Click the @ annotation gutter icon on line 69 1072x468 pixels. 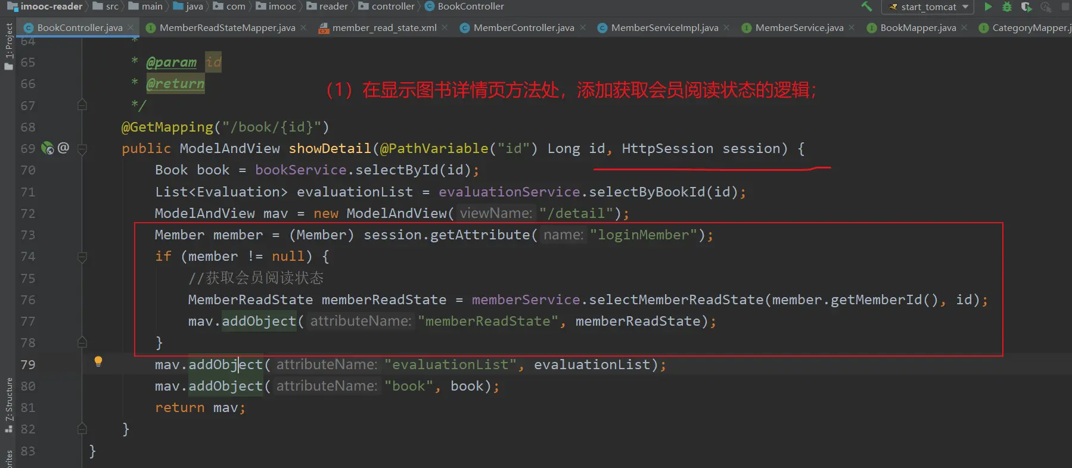63,147
